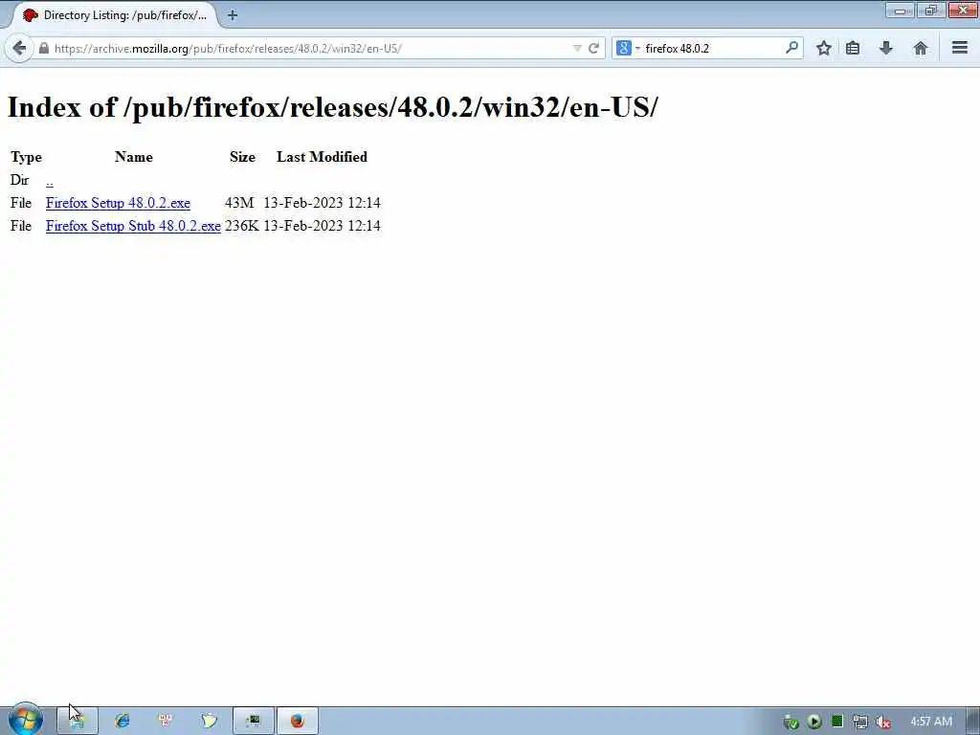980x735 pixels.
Task: Click the Name column header
Action: pyautogui.click(x=134, y=157)
